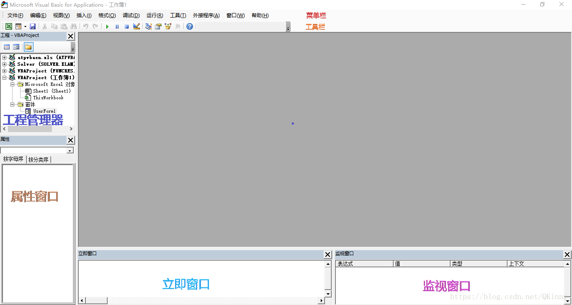The height and width of the screenshot is (305, 572).
Task: Open the 编辑(E) menu
Action: (38, 16)
